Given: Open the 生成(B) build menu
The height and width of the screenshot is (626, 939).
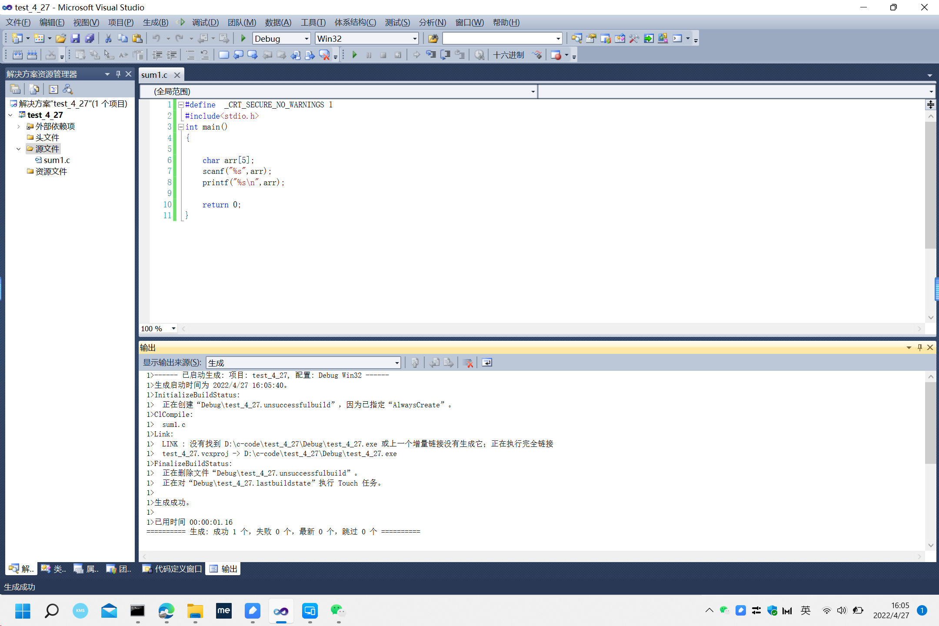Looking at the screenshot, I should [156, 22].
